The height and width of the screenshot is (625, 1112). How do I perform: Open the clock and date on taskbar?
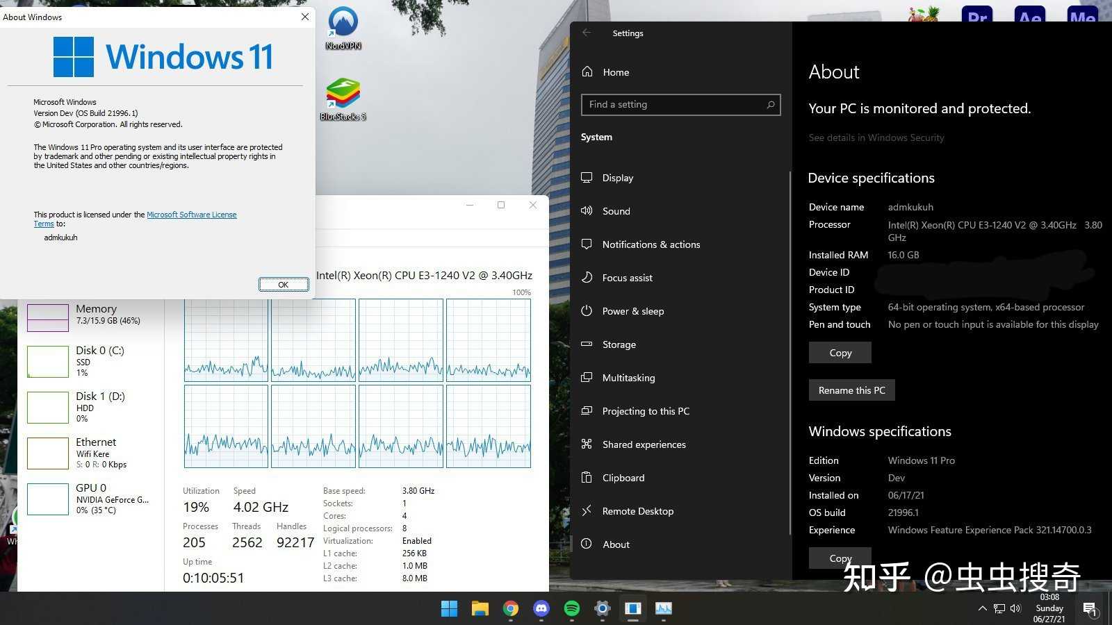point(1049,608)
